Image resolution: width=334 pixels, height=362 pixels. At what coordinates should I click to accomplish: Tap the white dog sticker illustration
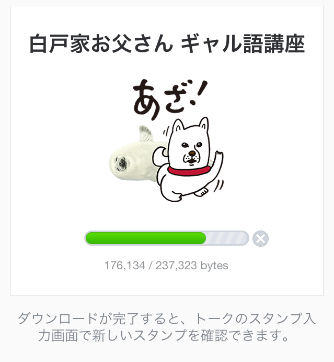pyautogui.click(x=188, y=160)
